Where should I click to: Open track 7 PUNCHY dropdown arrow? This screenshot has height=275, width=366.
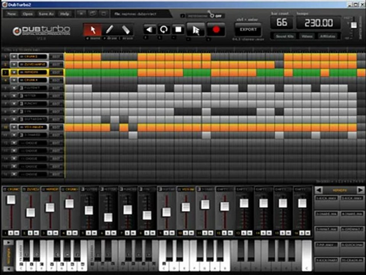point(14,104)
